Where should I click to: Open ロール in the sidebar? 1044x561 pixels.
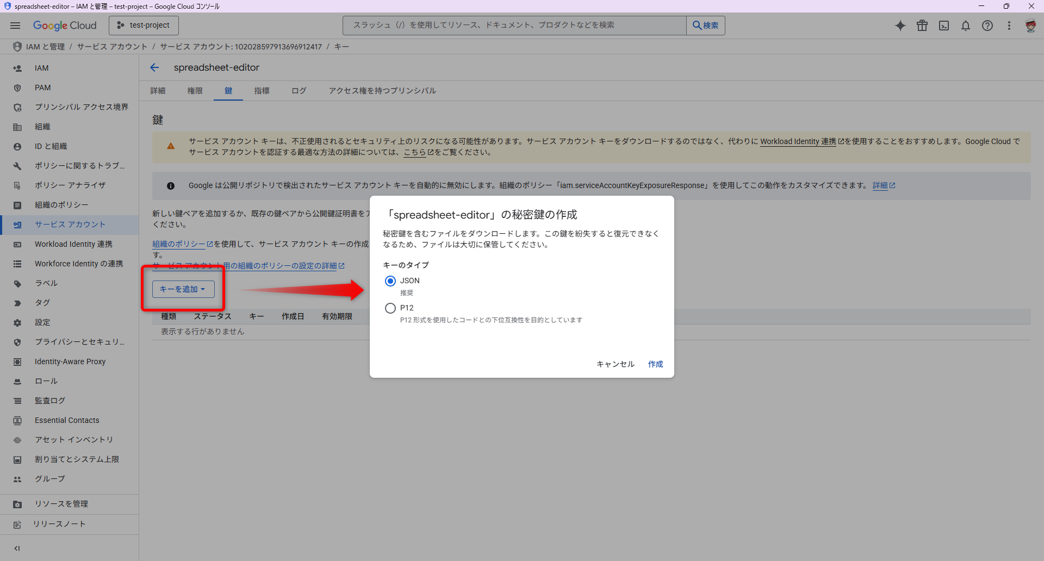pos(46,381)
